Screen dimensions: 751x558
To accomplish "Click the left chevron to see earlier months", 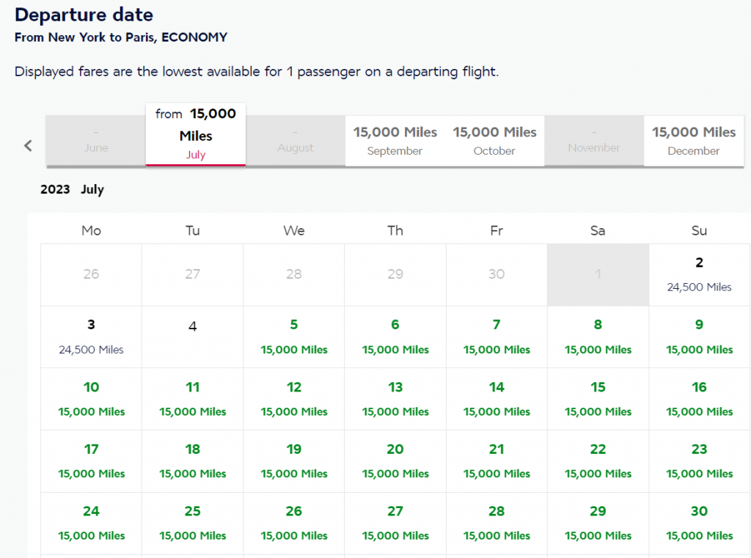I will pos(27,145).
